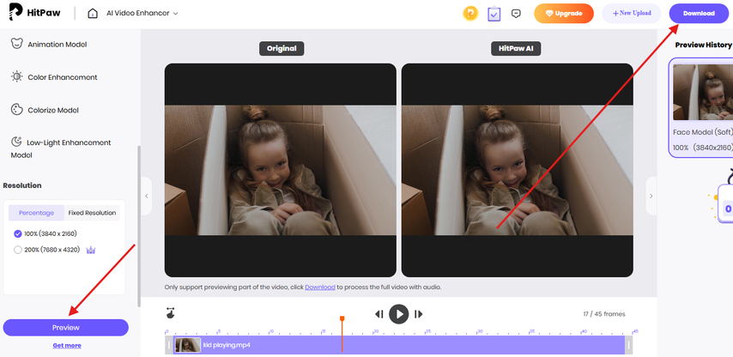Click the Resolution heading
The image size is (733, 357).
tap(22, 185)
